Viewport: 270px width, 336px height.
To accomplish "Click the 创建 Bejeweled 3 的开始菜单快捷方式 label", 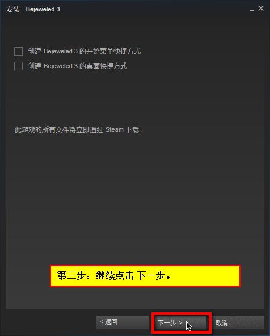I will (85, 52).
